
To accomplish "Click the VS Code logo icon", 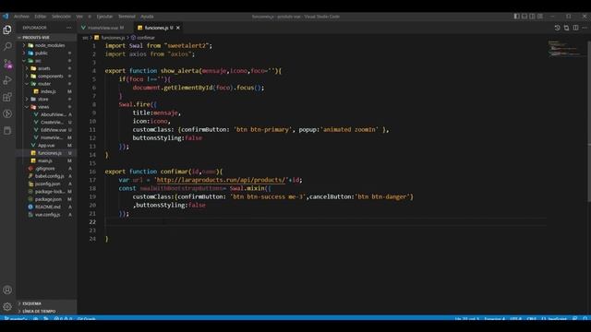I will 6,17.
